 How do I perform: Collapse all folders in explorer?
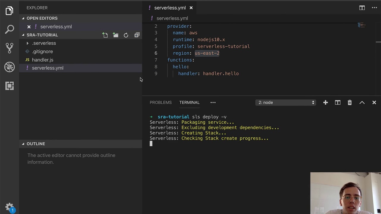(x=137, y=35)
